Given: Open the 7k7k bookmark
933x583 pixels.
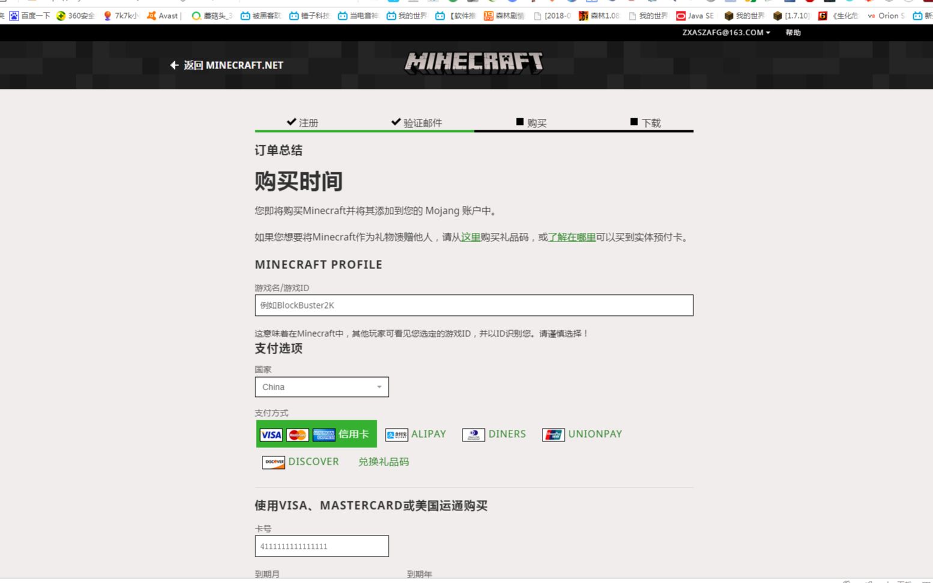Looking at the screenshot, I should pyautogui.click(x=121, y=16).
